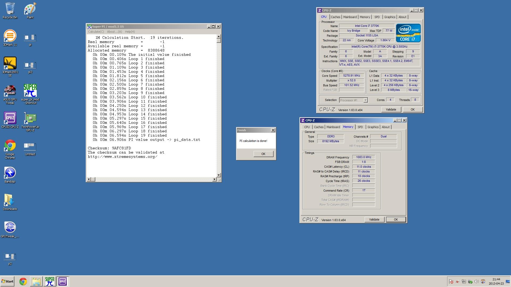Click the Core Voltage value 1.664 V
The height and width of the screenshot is (287, 511).
[x=385, y=40]
